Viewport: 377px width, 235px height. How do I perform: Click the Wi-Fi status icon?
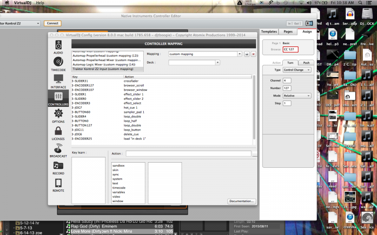301,3
